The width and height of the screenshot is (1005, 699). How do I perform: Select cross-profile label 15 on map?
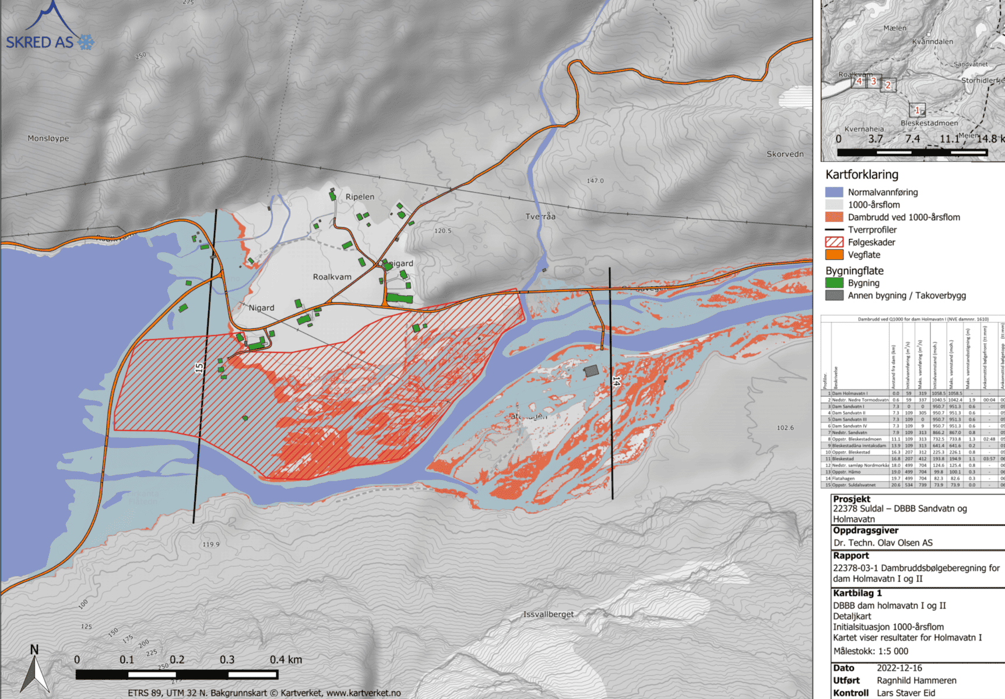click(x=199, y=368)
